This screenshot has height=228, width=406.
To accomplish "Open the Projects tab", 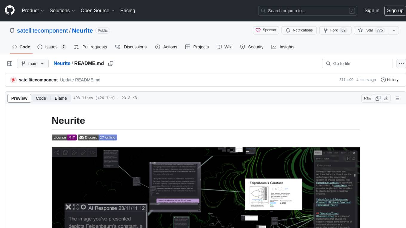I will (x=197, y=47).
